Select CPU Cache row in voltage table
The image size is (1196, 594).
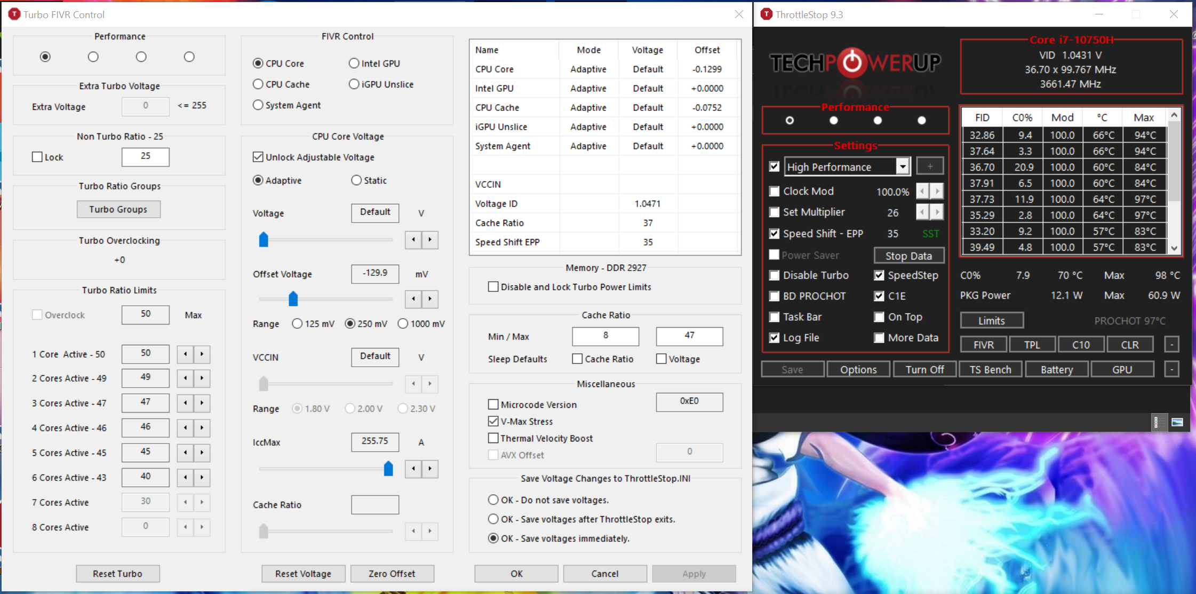pyautogui.click(x=604, y=107)
